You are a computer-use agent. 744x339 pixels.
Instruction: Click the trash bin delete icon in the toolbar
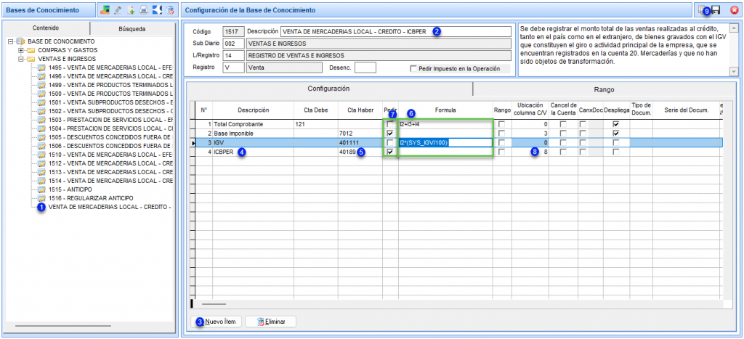pos(170,9)
